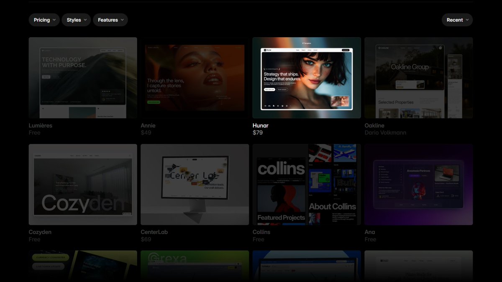Open the Ana template thumbnail

(419, 185)
